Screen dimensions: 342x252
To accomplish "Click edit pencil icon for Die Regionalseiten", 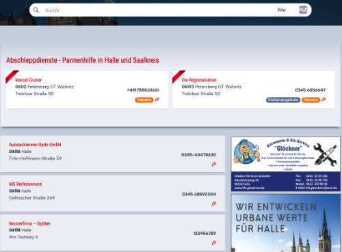I will pyautogui.click(x=324, y=100).
